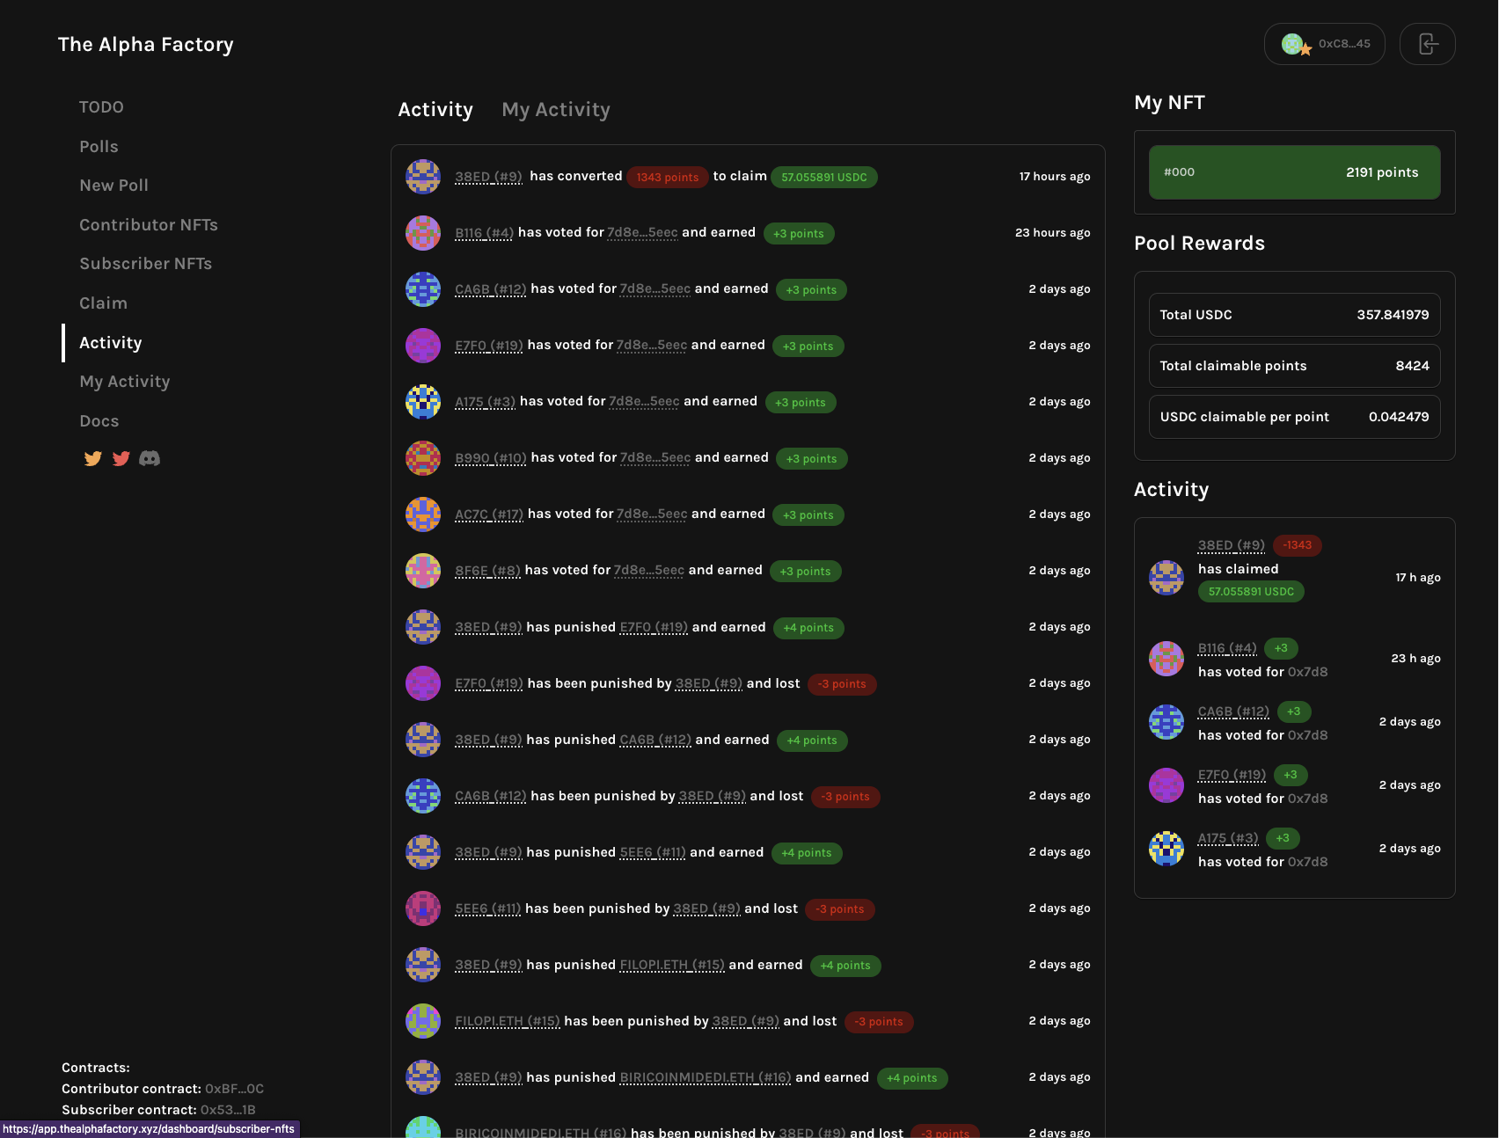Click E7F0 (#19) avatar in right Activity panel
Viewport: 1499px width, 1138px height.
pyautogui.click(x=1166, y=785)
